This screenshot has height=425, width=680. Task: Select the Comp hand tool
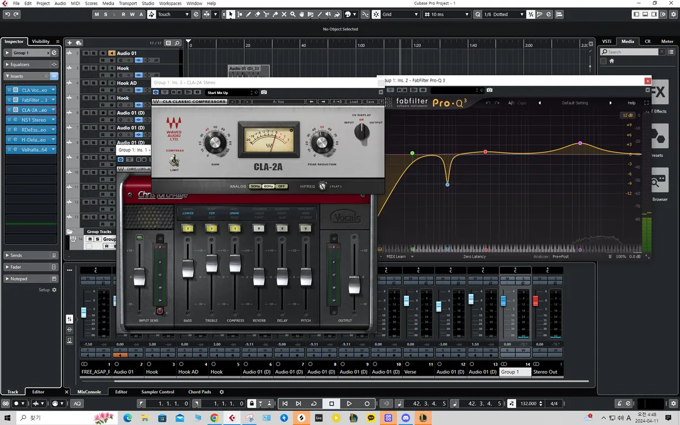[303, 14]
